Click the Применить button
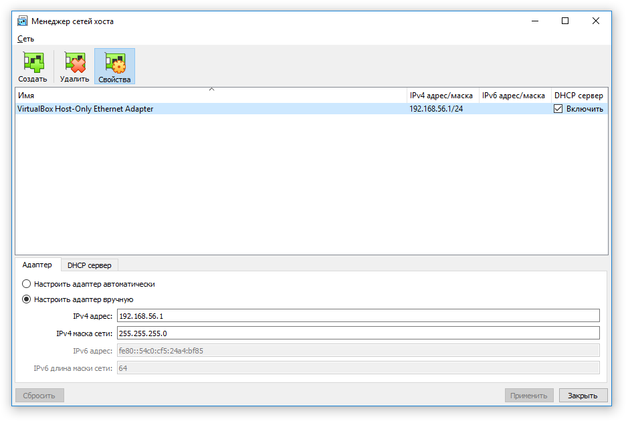The width and height of the screenshot is (626, 421). point(528,396)
